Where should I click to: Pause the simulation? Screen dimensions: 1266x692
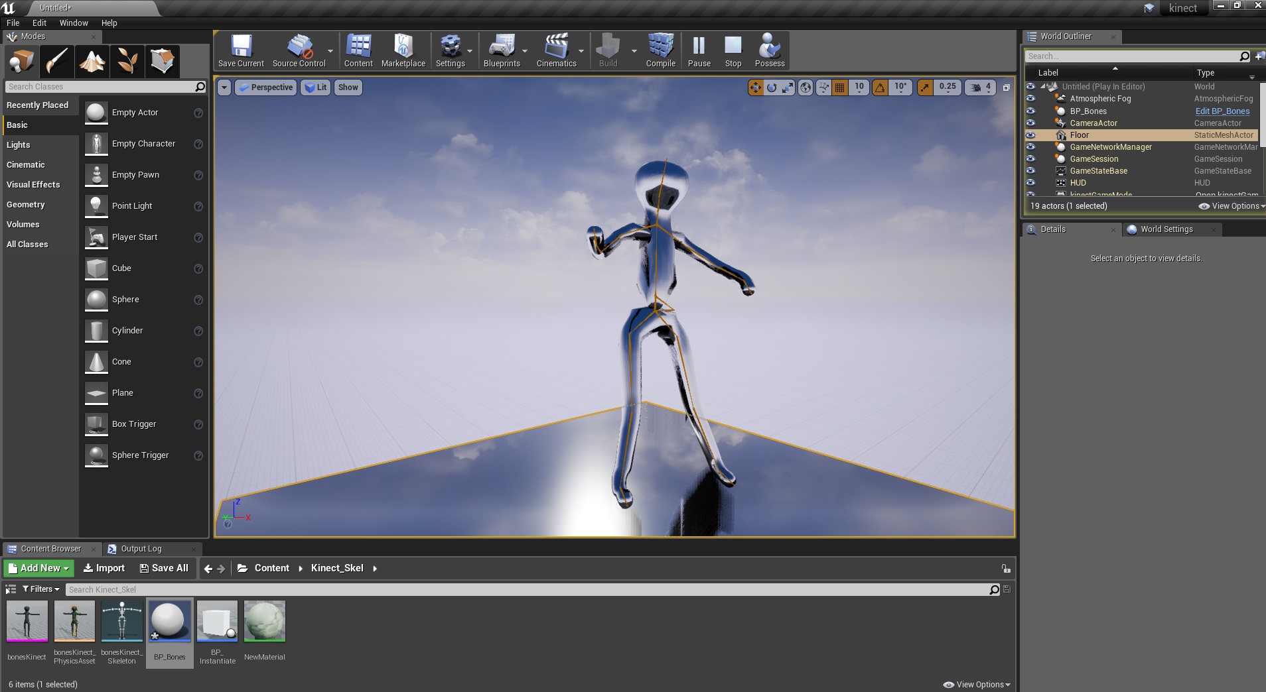[x=699, y=51]
